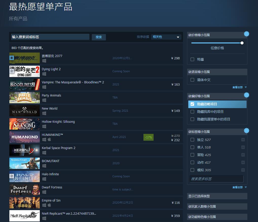
Task: Click Windows icon under Vampire Bloodlines 2
Action: (44, 87)
